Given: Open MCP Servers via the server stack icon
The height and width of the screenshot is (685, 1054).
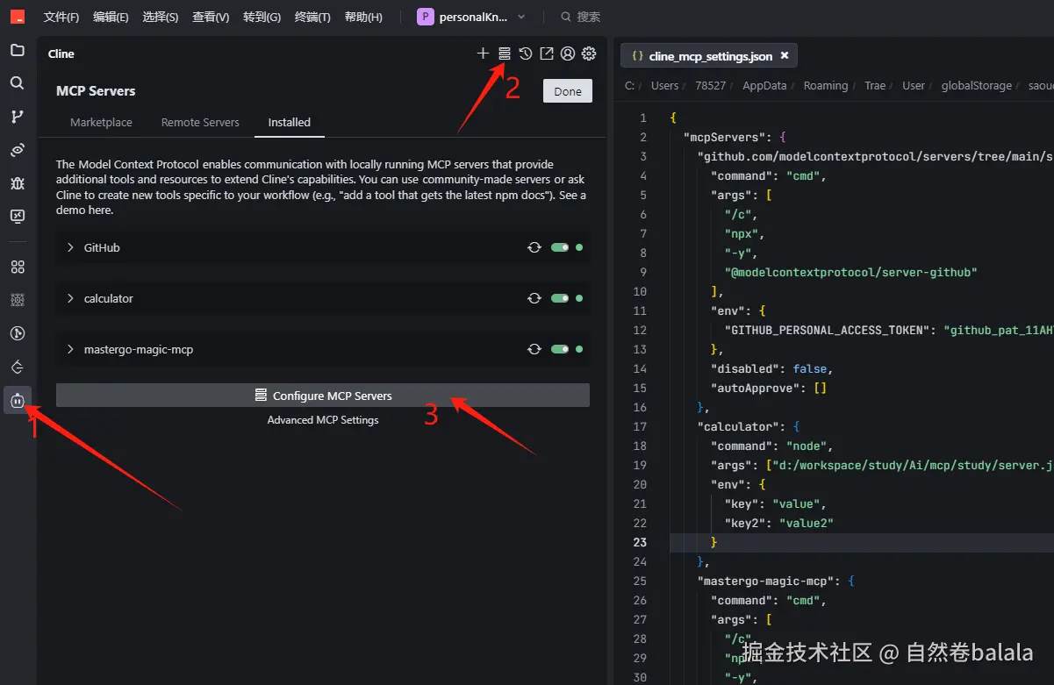Looking at the screenshot, I should click(x=504, y=54).
